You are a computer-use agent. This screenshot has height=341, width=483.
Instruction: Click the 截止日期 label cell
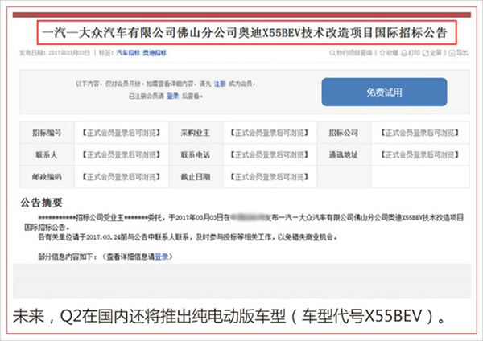pos(196,177)
